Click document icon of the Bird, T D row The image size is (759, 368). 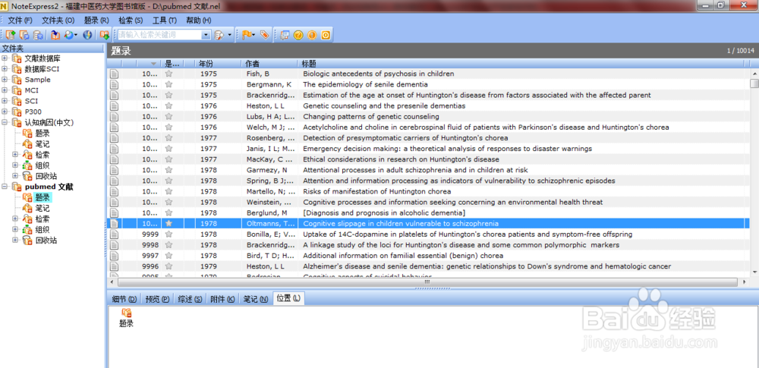114,255
